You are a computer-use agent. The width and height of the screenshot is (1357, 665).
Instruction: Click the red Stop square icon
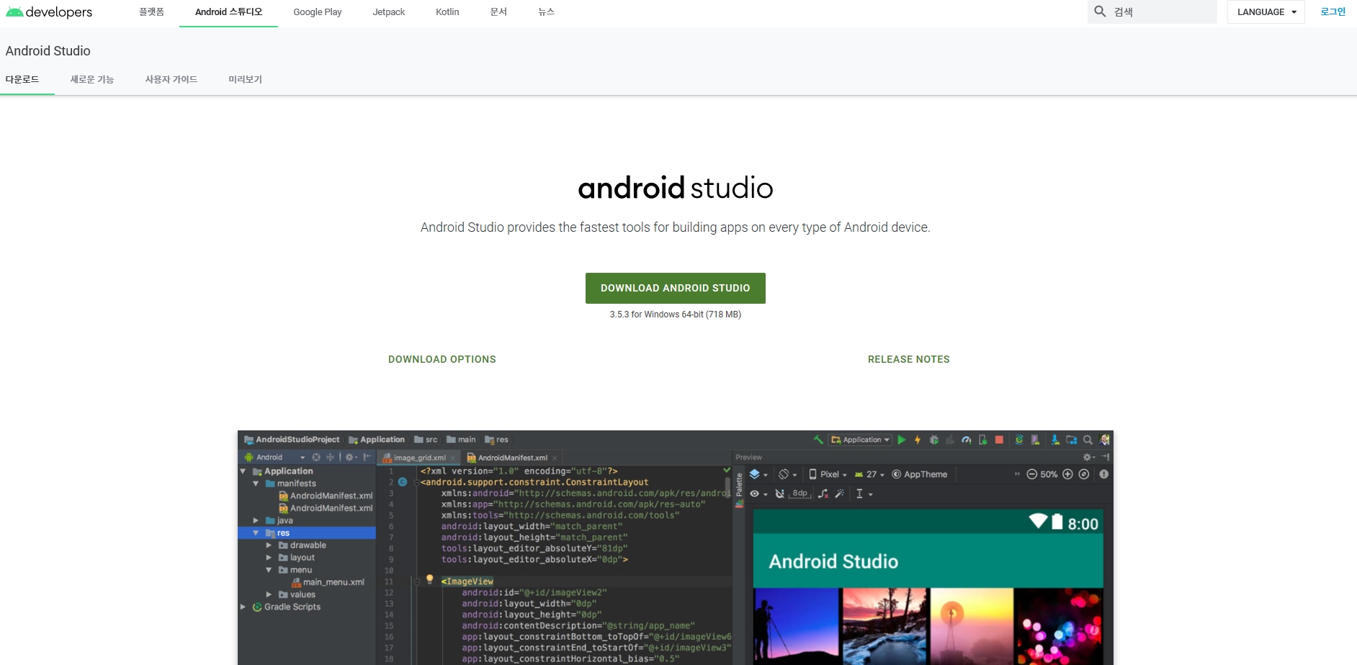[x=999, y=440]
